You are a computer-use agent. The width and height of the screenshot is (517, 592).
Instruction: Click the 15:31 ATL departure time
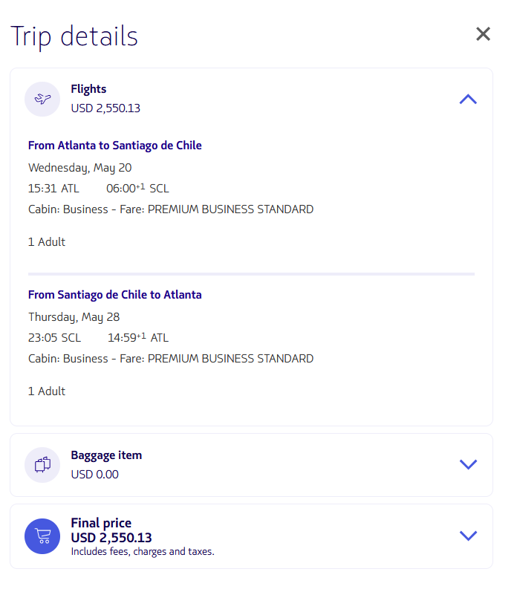(53, 189)
